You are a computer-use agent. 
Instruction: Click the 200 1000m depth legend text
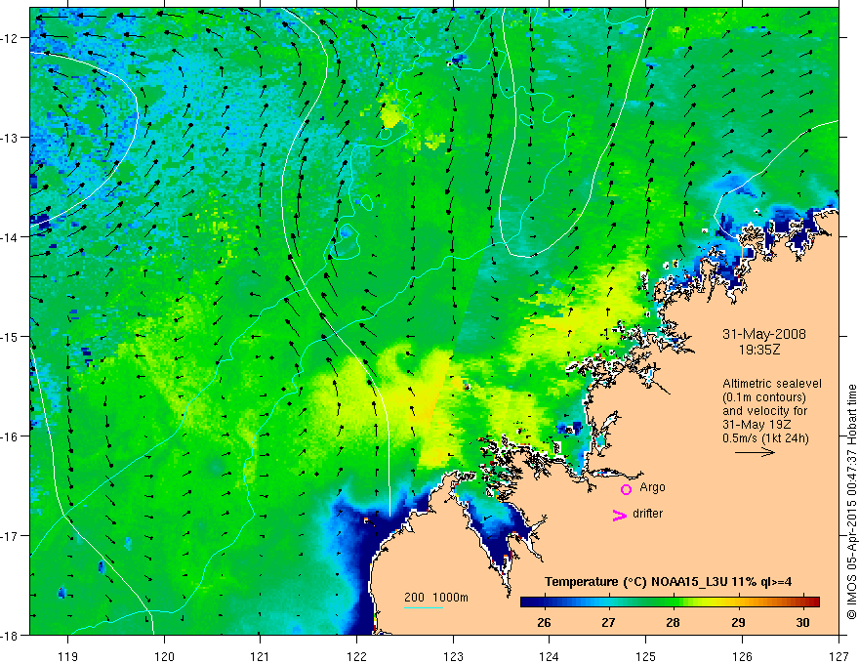pos(436,598)
